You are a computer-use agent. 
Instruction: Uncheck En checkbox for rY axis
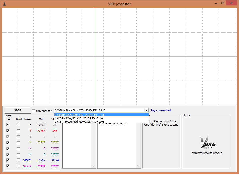[8, 149]
